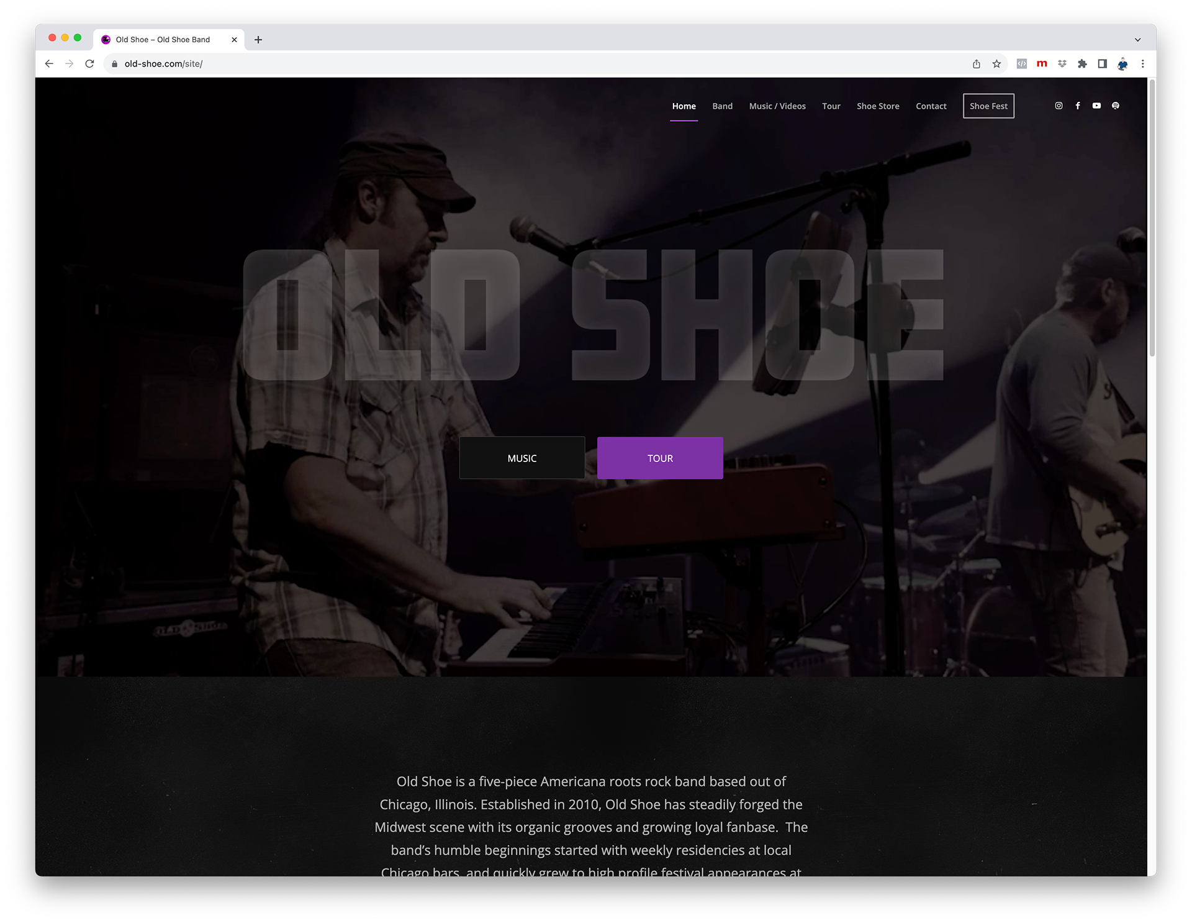Click the purple TOUR button
Screen dimensions: 1192x923
point(660,458)
